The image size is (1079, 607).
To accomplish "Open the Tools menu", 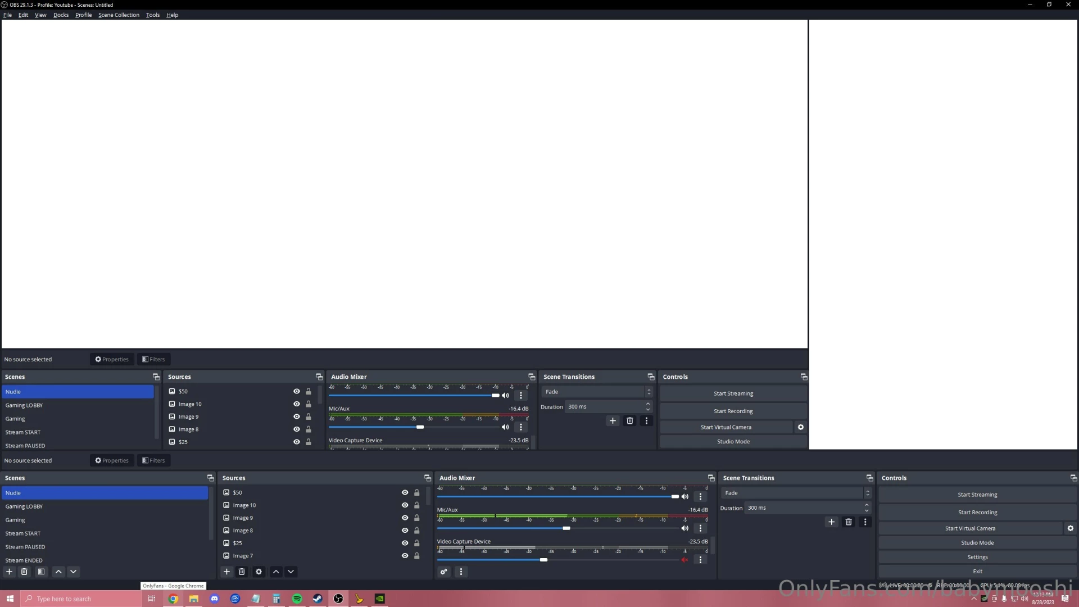I will point(152,15).
